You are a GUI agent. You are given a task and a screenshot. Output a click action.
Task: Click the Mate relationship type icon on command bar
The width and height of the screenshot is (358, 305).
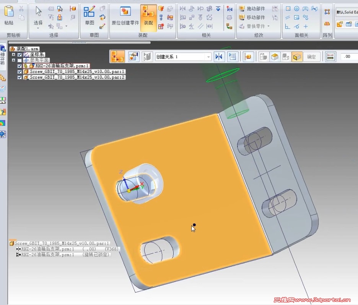point(219,57)
